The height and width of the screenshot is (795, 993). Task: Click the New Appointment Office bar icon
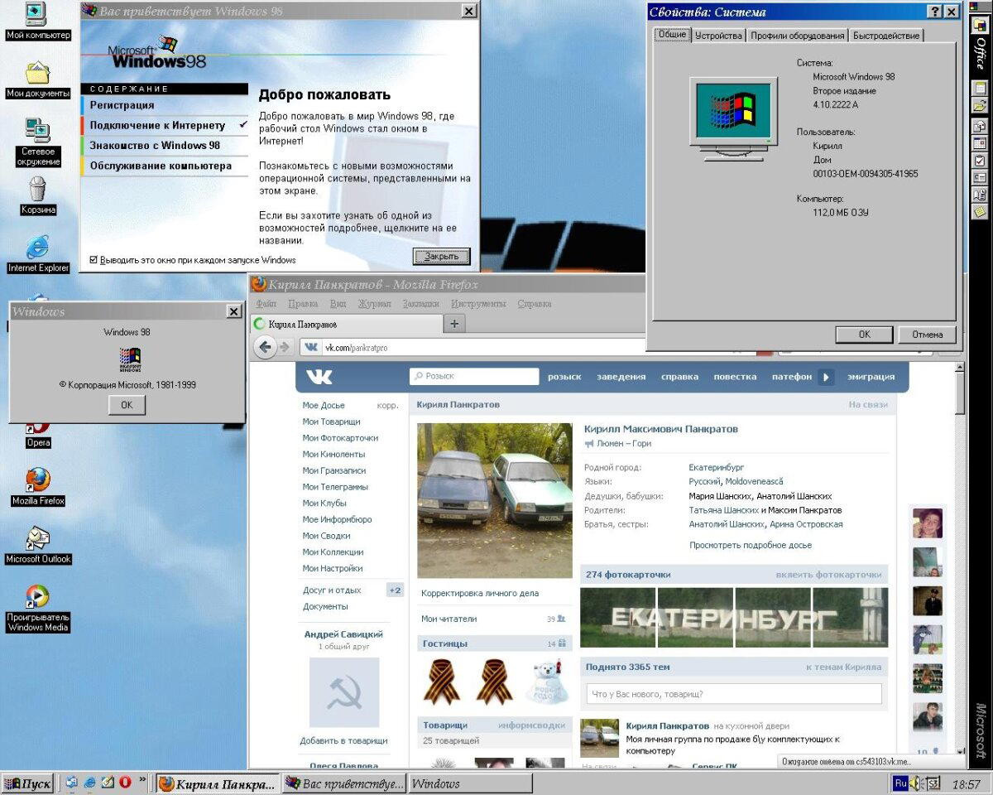tap(980, 144)
